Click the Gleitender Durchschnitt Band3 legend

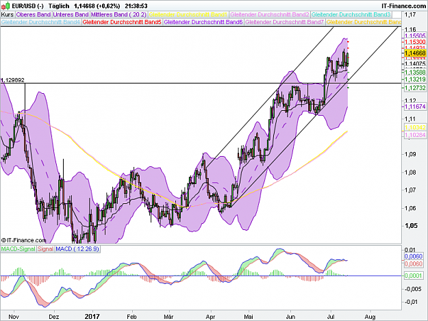[351, 14]
